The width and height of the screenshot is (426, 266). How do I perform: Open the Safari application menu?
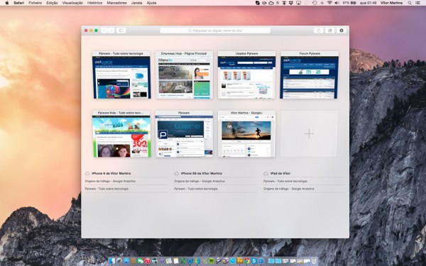pyautogui.click(x=19, y=3)
